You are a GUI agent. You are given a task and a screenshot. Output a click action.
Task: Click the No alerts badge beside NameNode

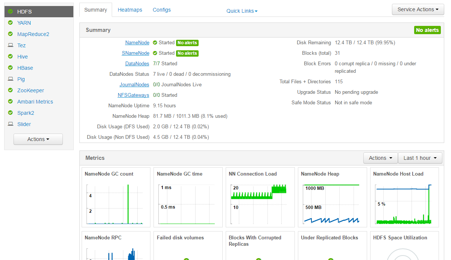pyautogui.click(x=187, y=43)
